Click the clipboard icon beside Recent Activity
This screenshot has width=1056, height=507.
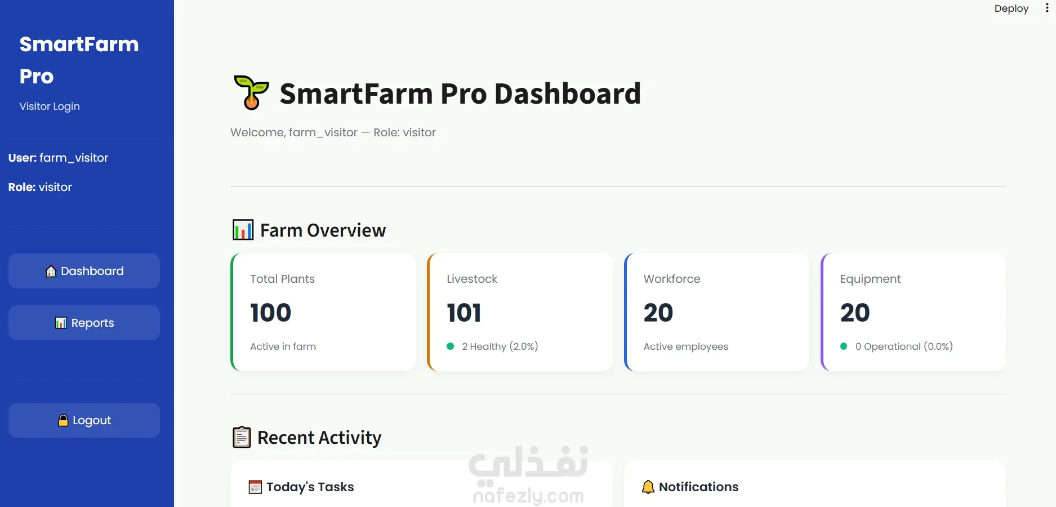click(x=242, y=437)
